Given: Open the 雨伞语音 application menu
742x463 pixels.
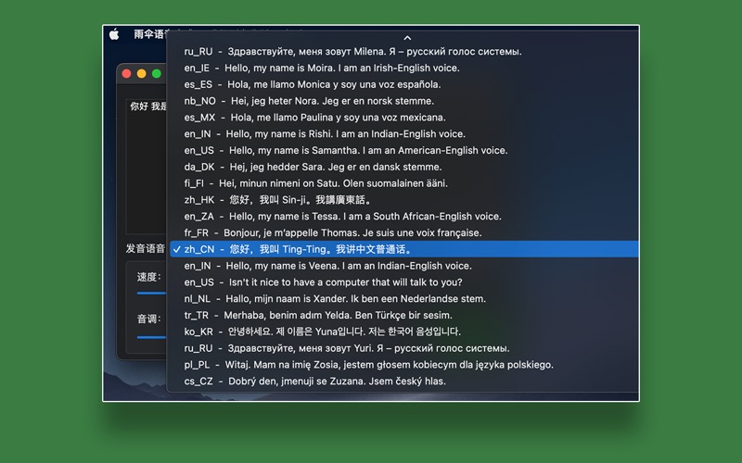Looking at the screenshot, I should pyautogui.click(x=147, y=34).
